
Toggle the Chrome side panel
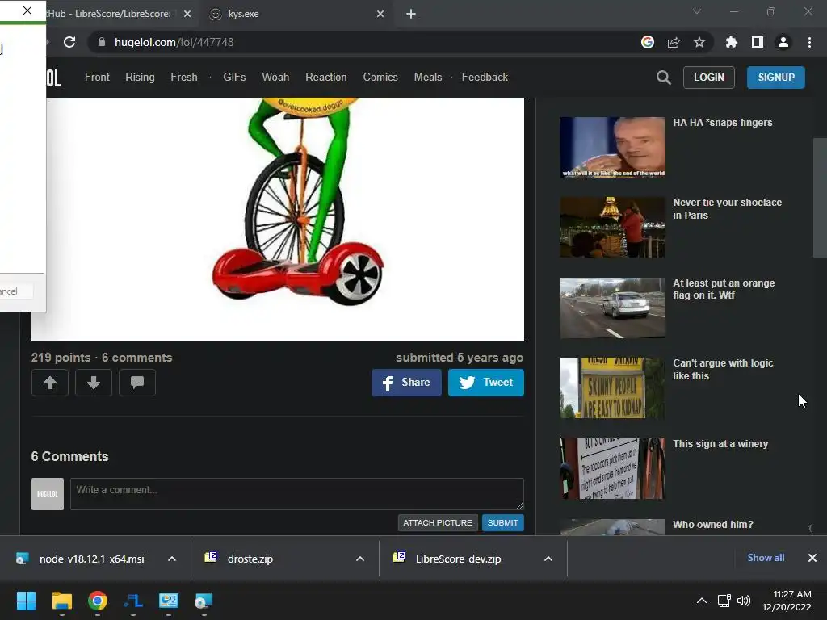[x=758, y=42]
